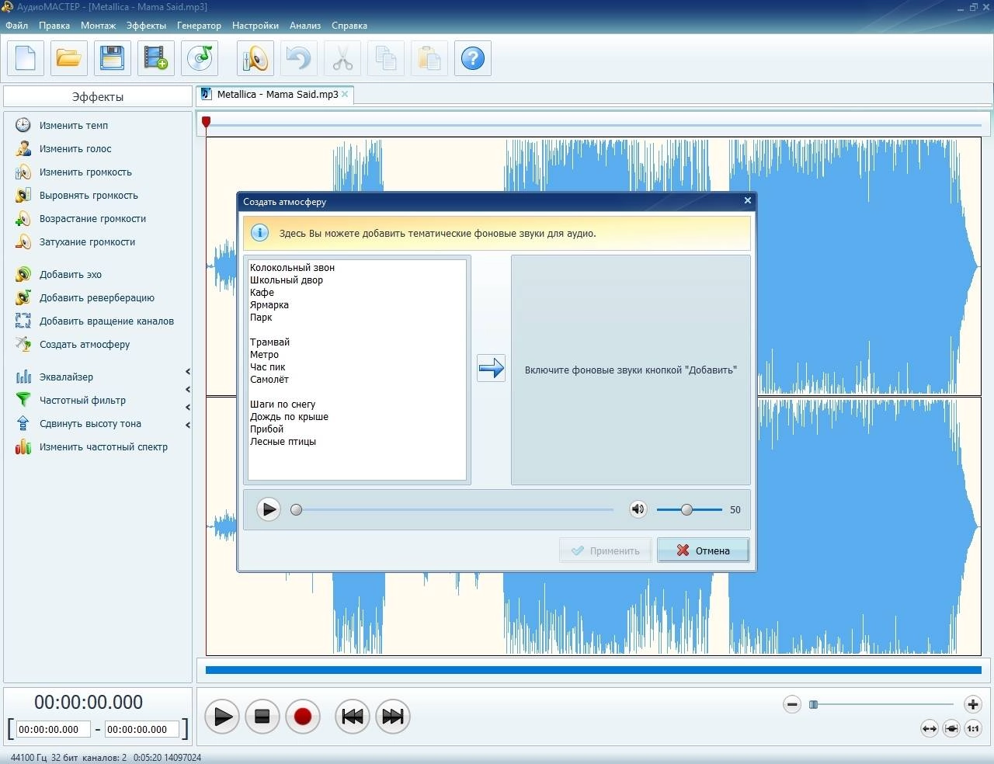
Task: Select 'Дождь по крыше' sound
Action: [289, 416]
